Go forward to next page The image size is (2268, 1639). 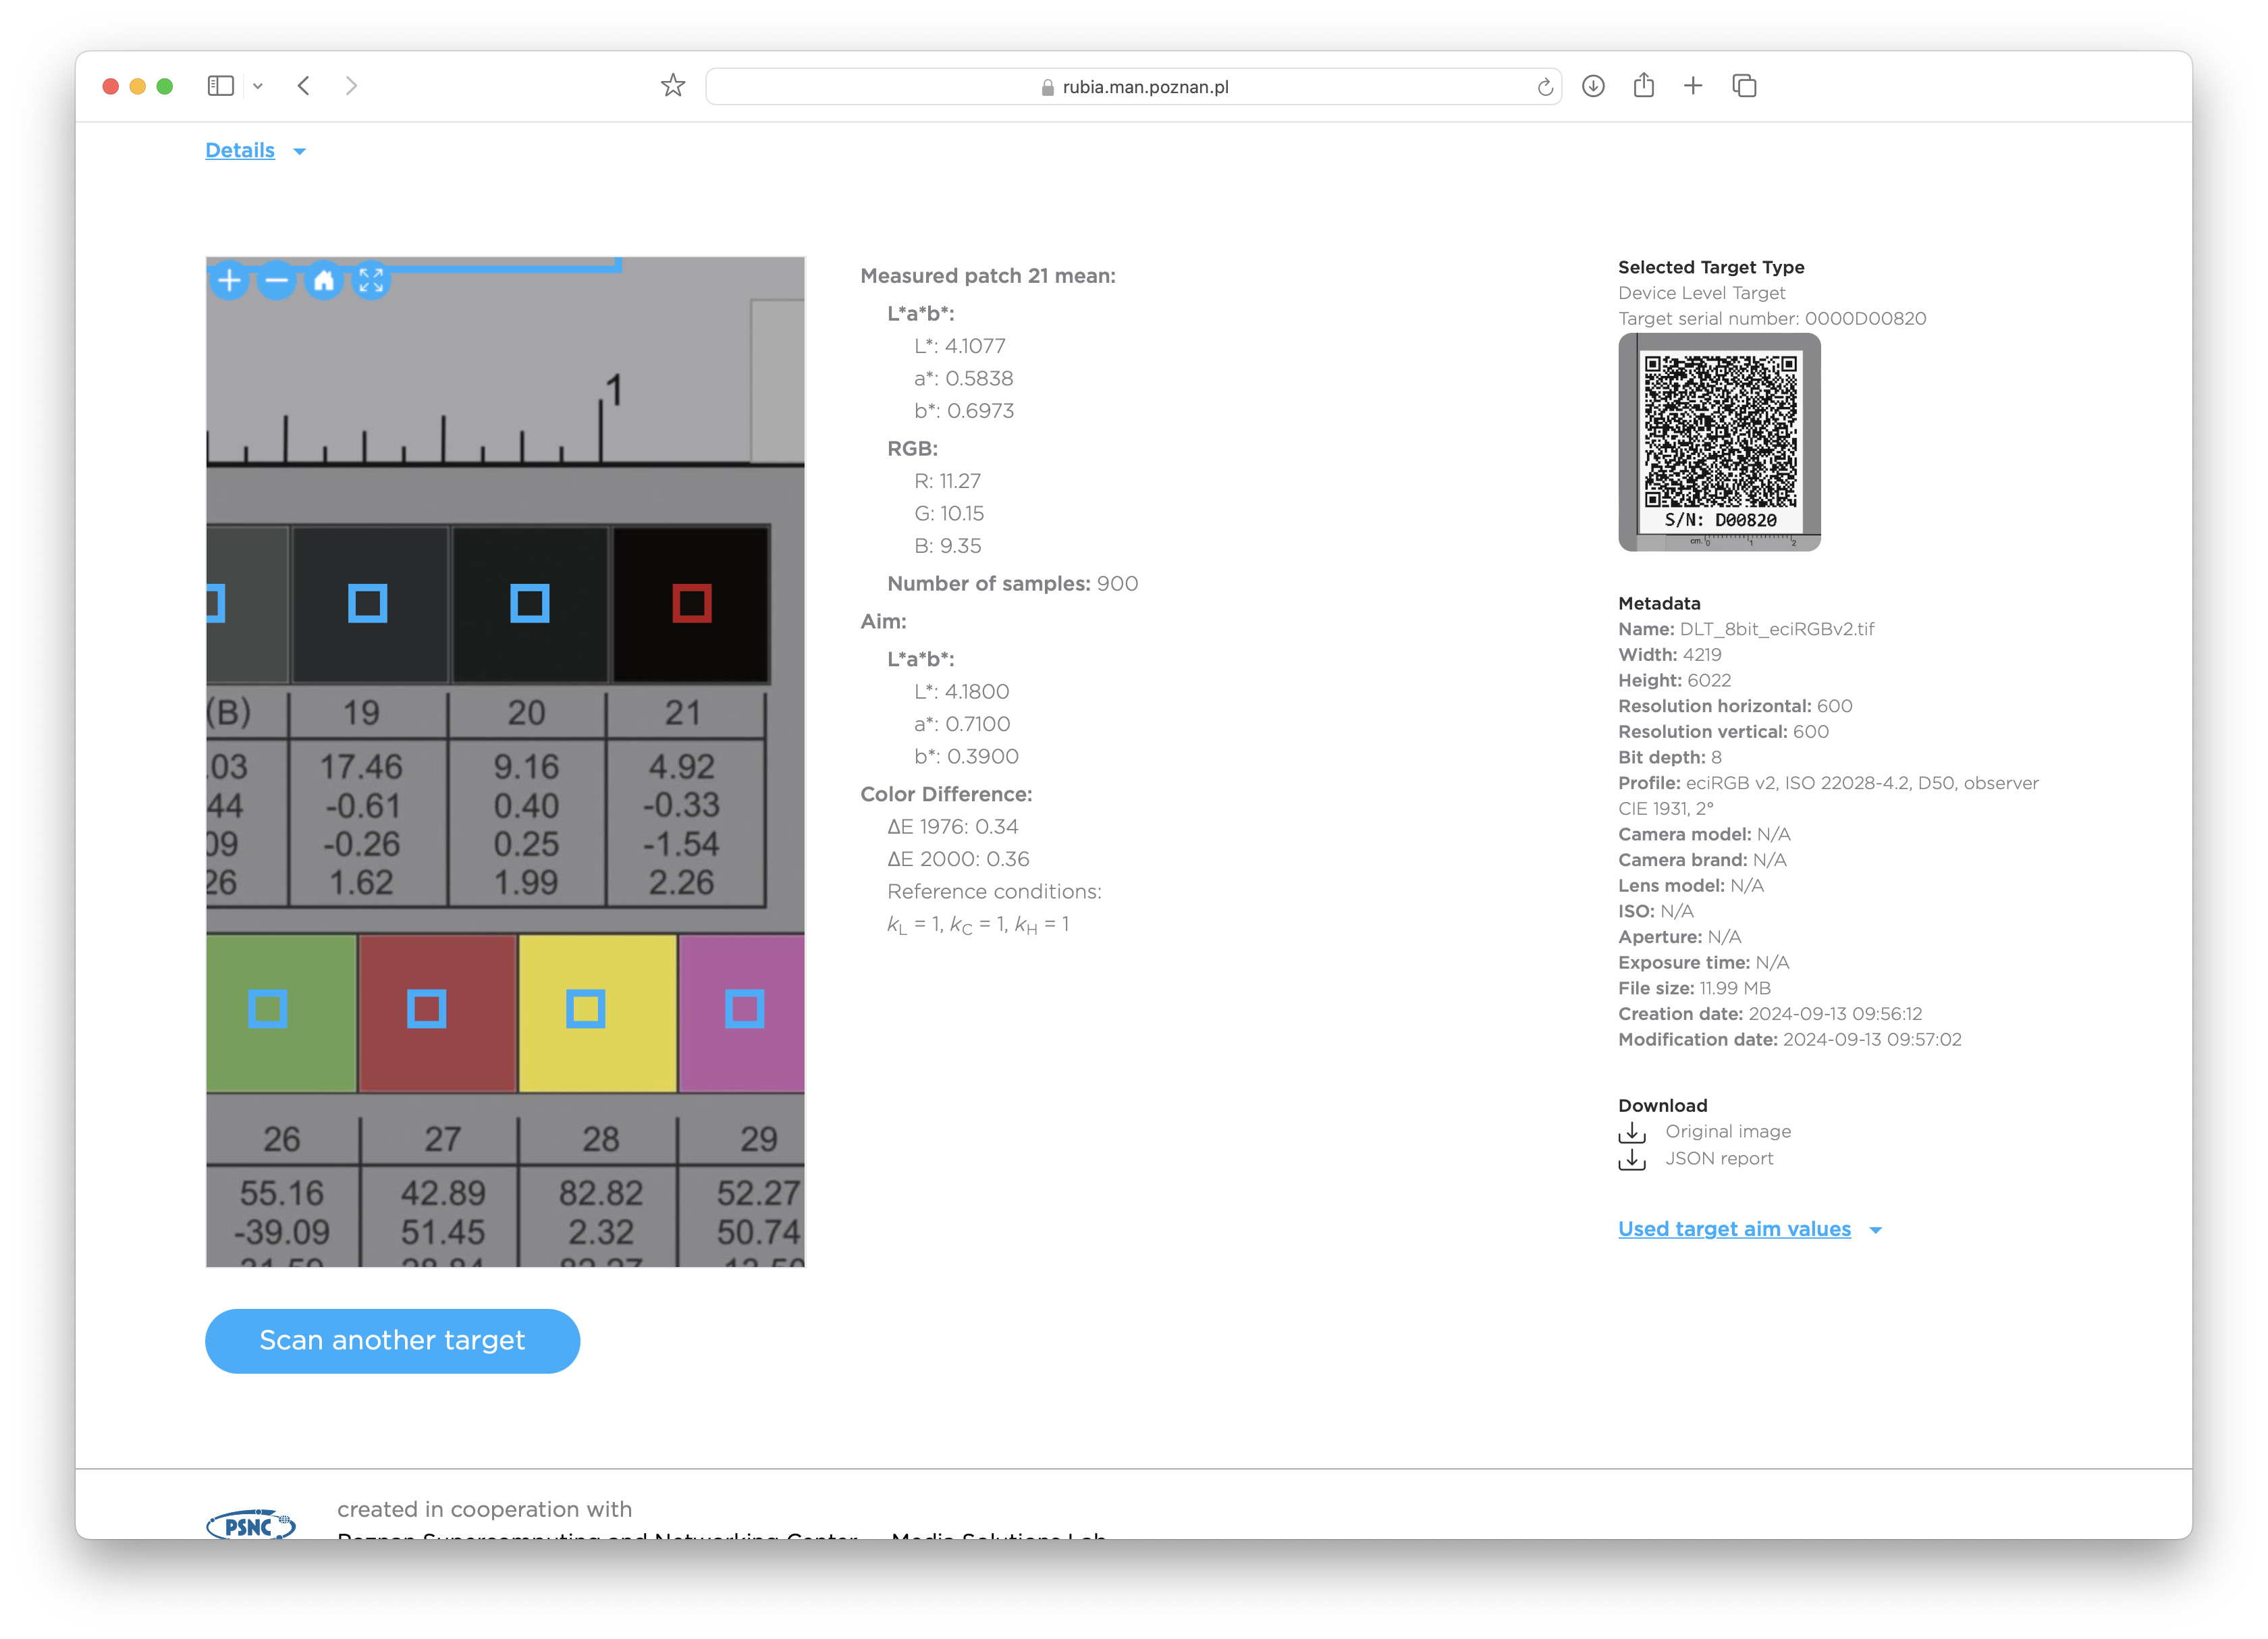click(351, 86)
